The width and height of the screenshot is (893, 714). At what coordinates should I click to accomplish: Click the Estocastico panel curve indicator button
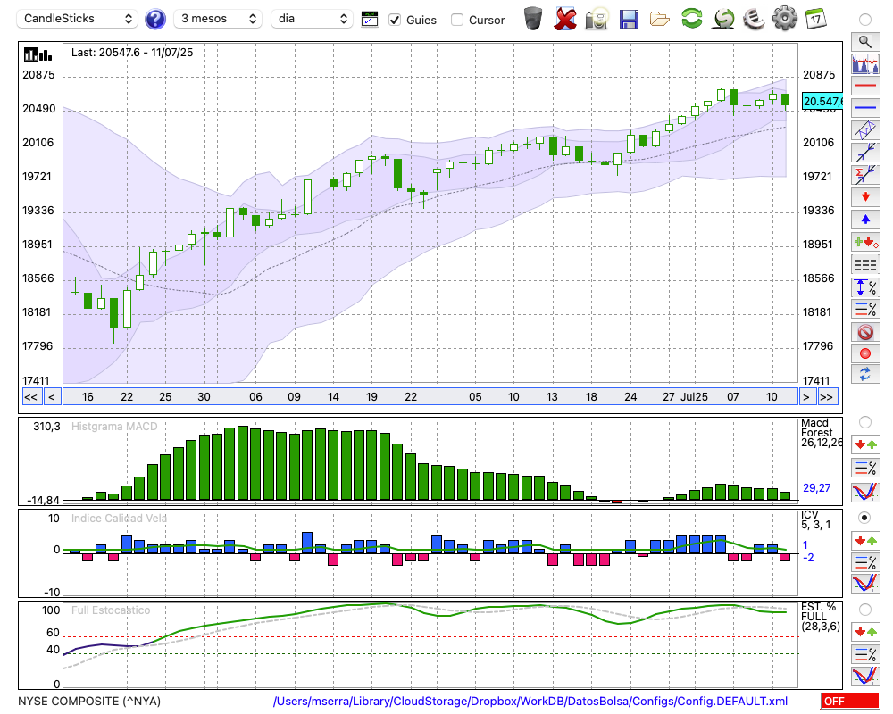[865, 677]
